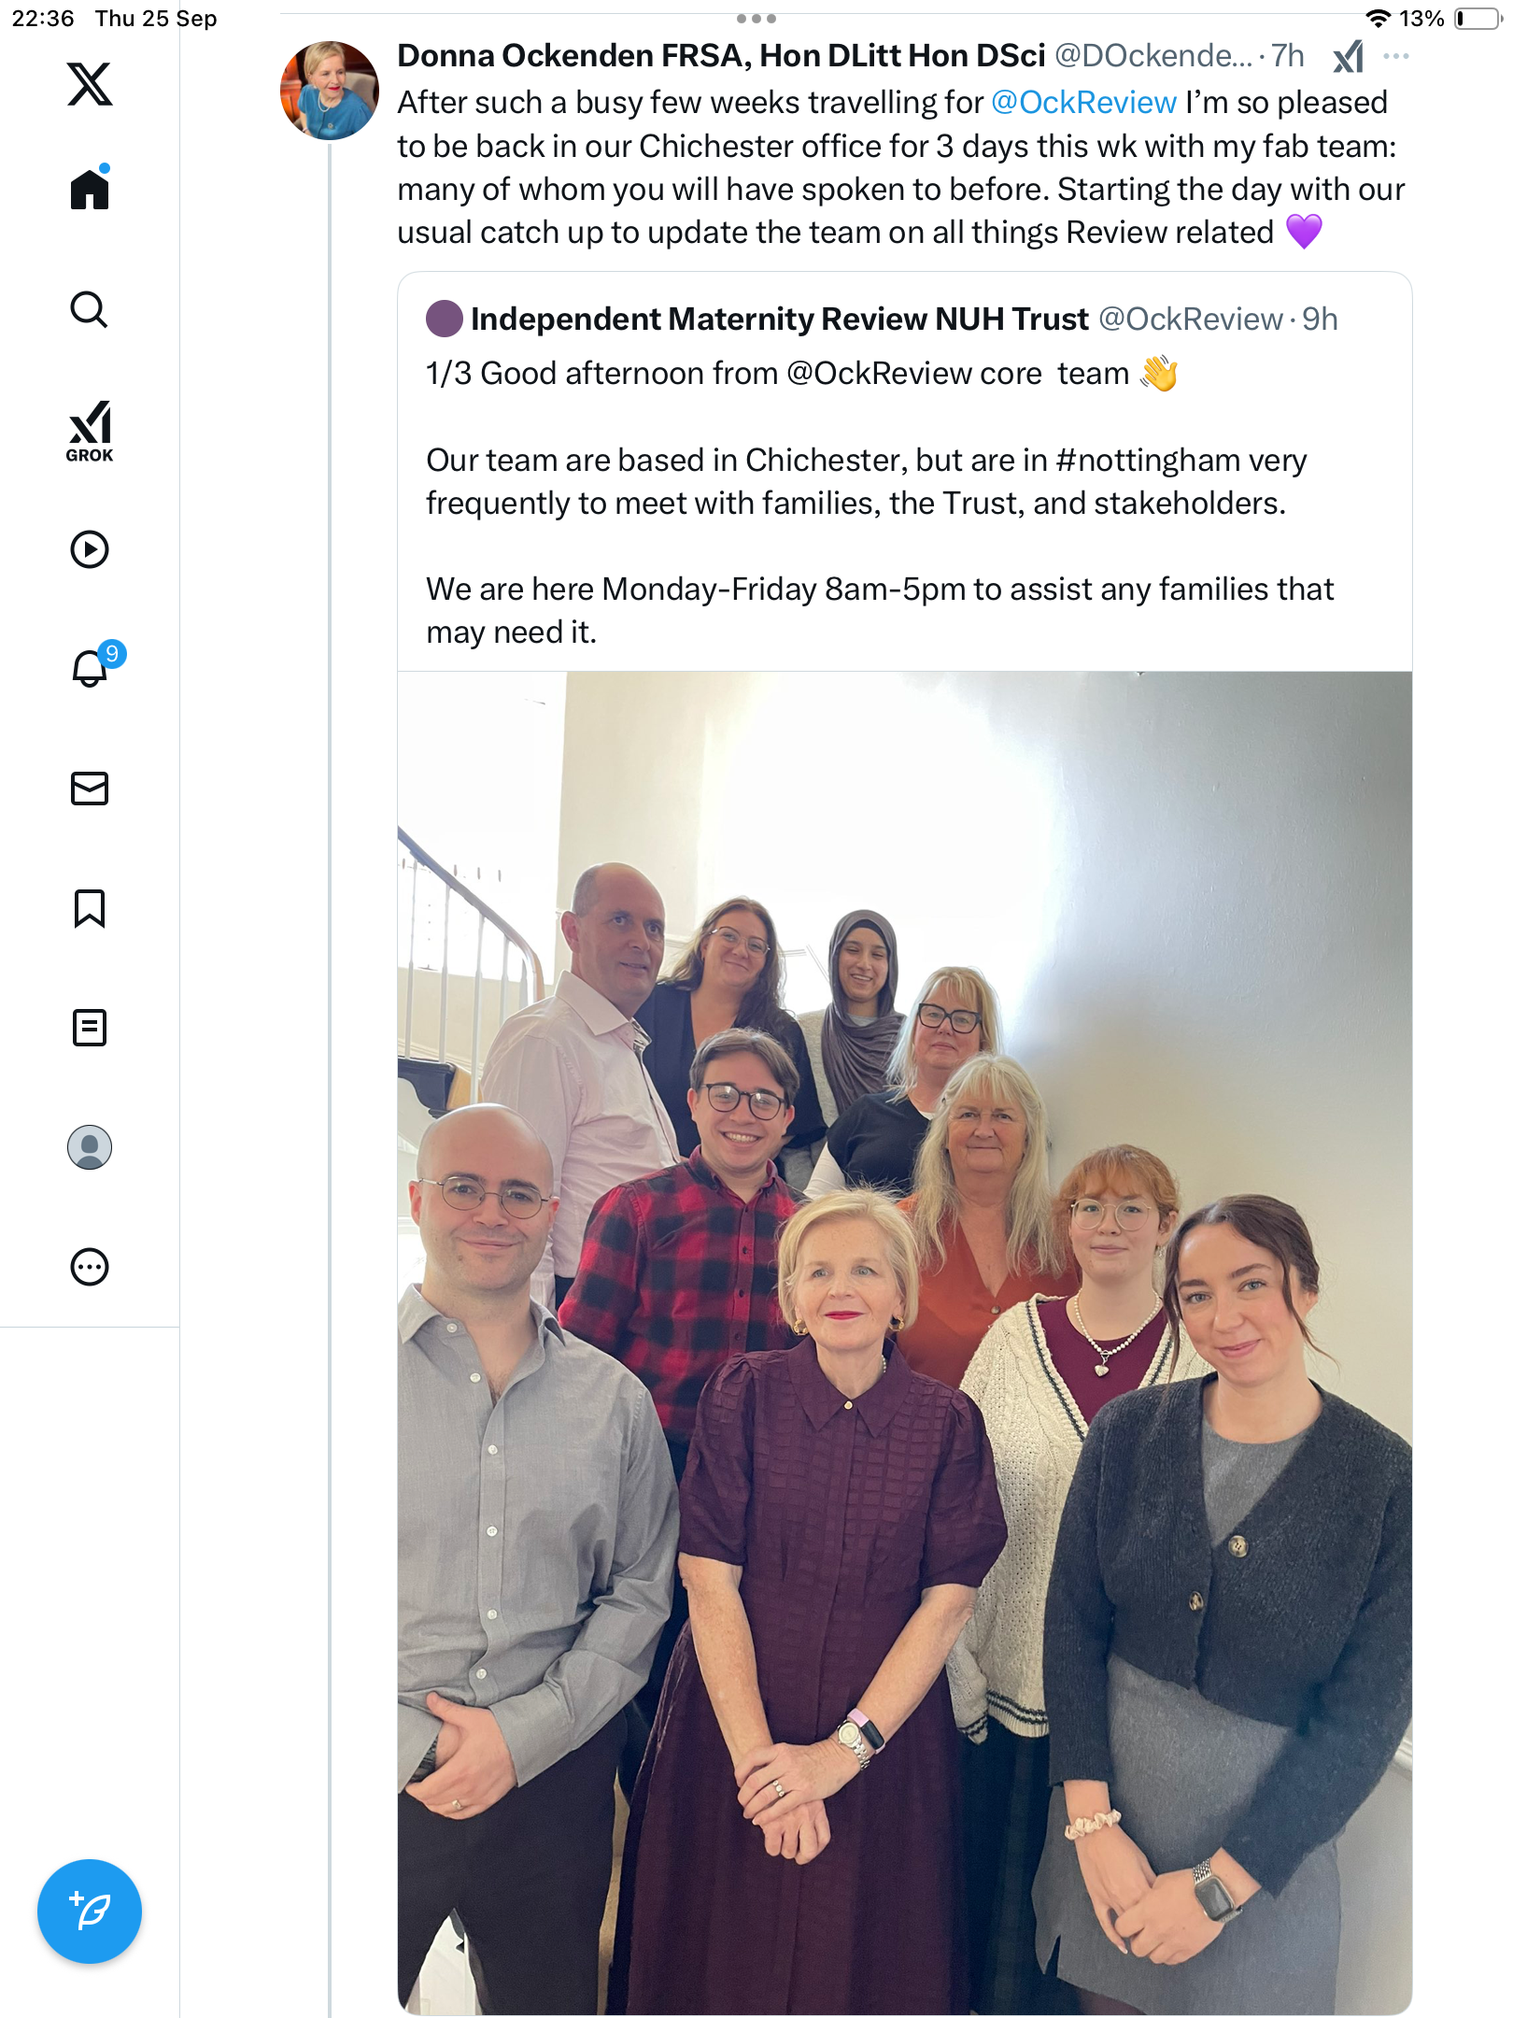Screen dimensions: 1513x2018
Task: View the quoted tweet's group photo
Action: click(x=904, y=1343)
